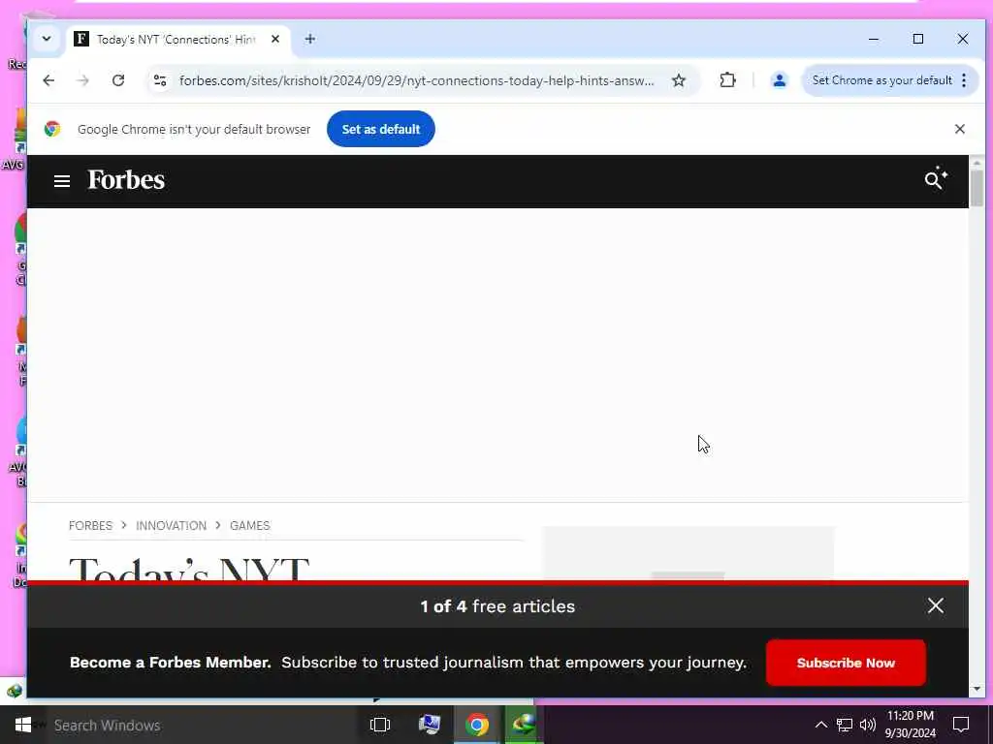Click the Set as default button
This screenshot has height=744, width=993.
click(380, 129)
